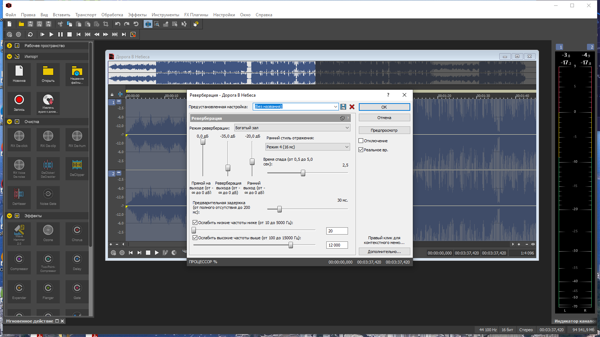The width and height of the screenshot is (600, 337).
Task: Open the Chorus effect tile
Action: 77,233
